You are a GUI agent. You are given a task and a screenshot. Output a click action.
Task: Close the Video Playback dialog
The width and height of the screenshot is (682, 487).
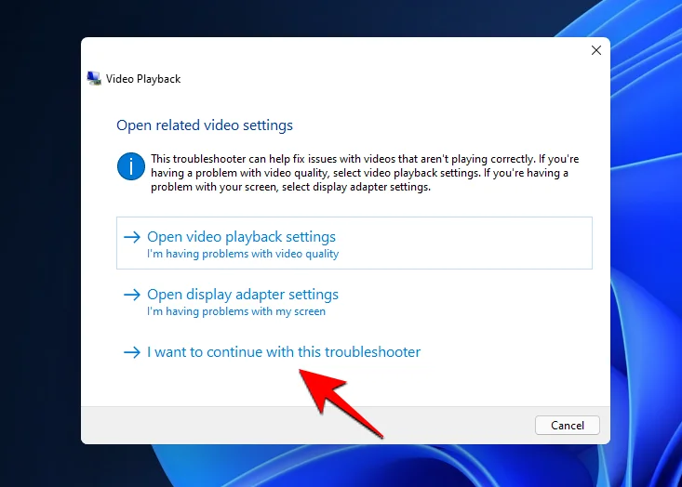(596, 50)
